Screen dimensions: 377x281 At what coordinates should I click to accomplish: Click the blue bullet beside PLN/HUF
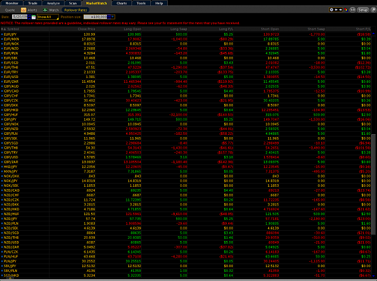2,257
